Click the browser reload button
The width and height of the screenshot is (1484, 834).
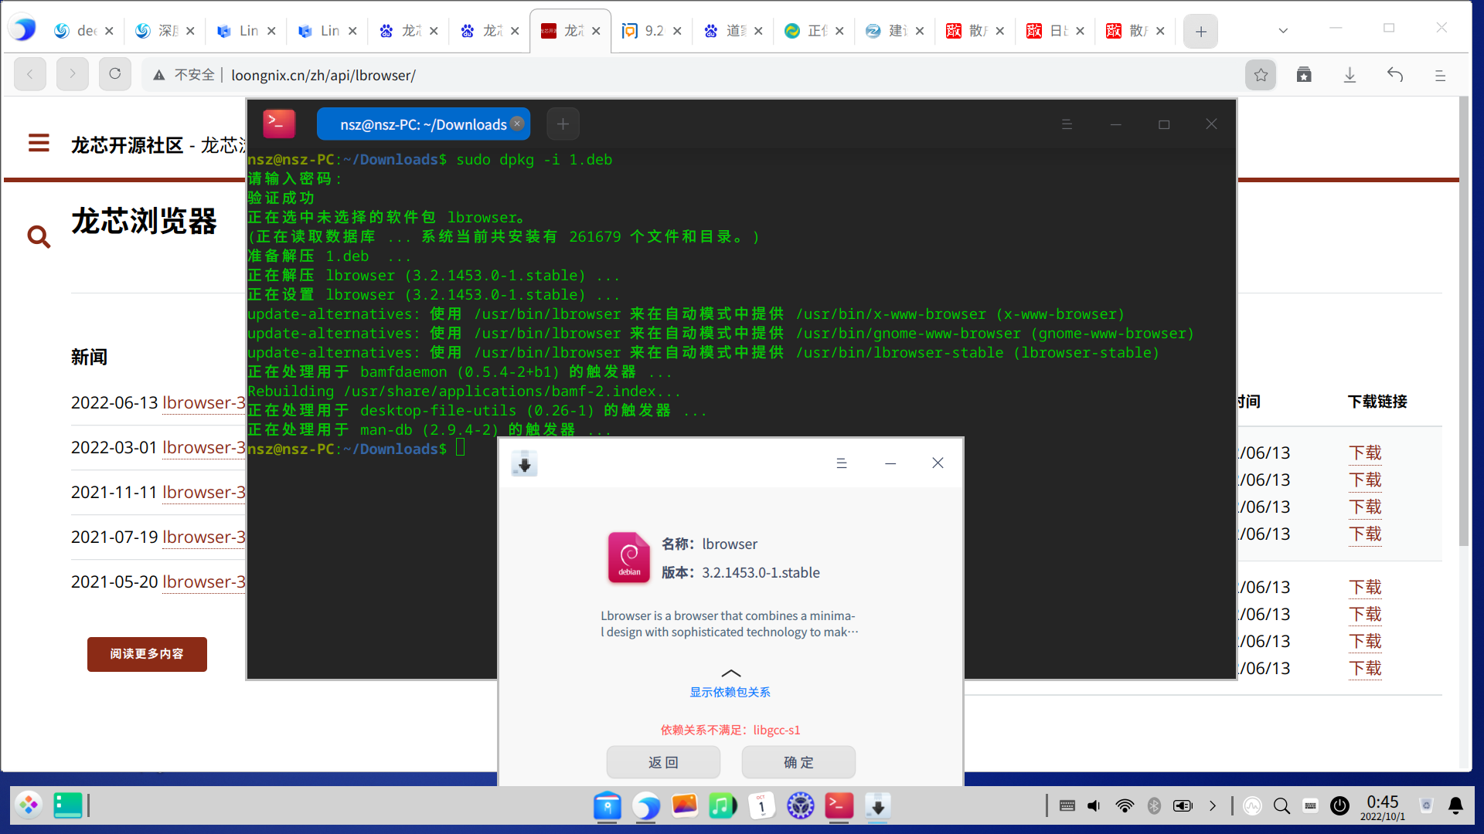point(115,74)
